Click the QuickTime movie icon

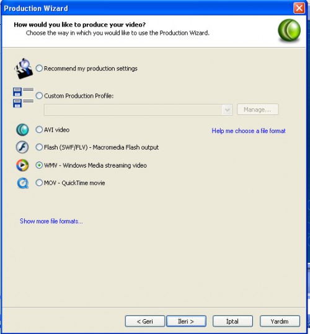click(23, 183)
